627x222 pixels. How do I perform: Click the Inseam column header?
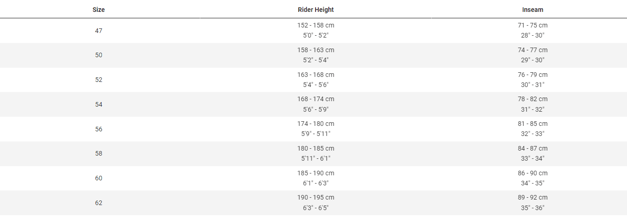tap(532, 10)
